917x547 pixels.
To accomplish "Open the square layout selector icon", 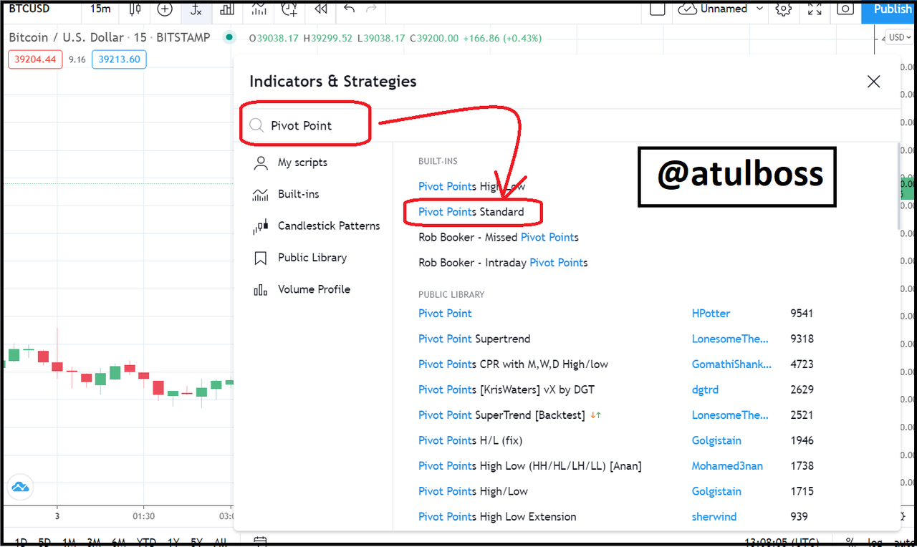I will 657,9.
